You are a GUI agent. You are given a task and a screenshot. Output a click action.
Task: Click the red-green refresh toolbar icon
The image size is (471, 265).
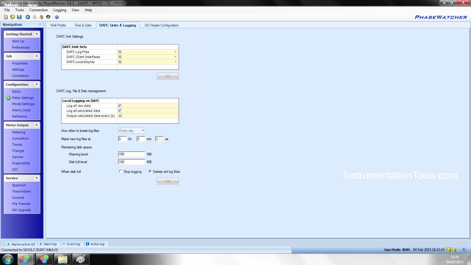[48, 17]
